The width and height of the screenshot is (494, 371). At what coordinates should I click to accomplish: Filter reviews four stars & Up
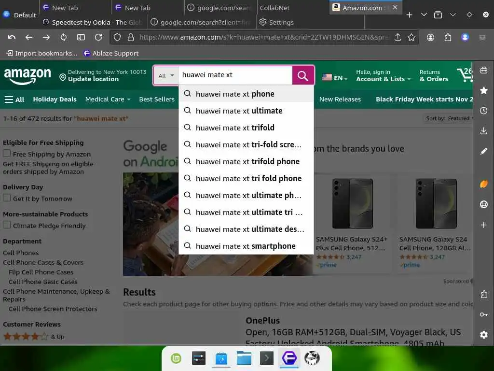34,337
